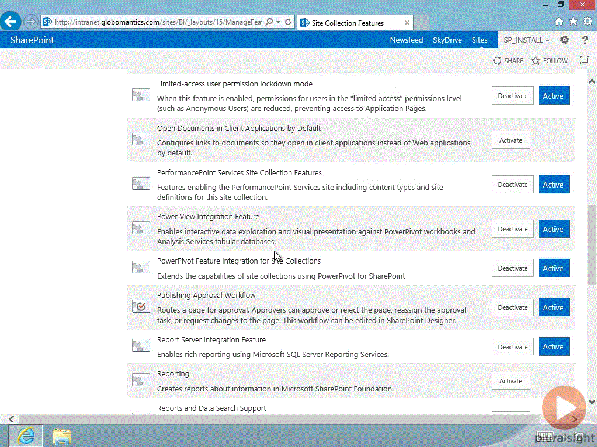This screenshot has height=447, width=597.
Task: Click the vertical scrollbar up arrow
Action: coord(592,81)
